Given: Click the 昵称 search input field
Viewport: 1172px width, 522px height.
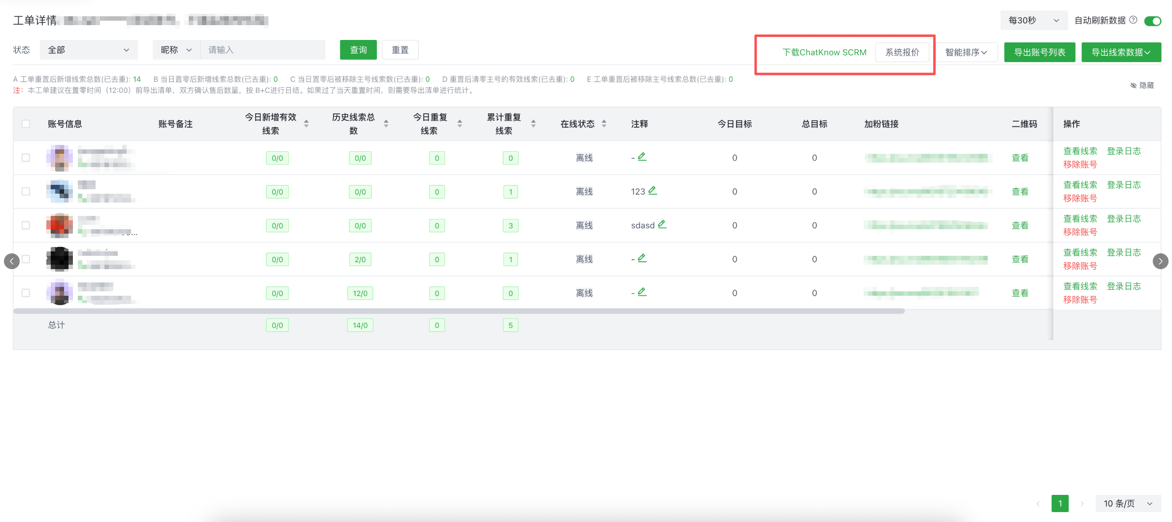Looking at the screenshot, I should [263, 50].
